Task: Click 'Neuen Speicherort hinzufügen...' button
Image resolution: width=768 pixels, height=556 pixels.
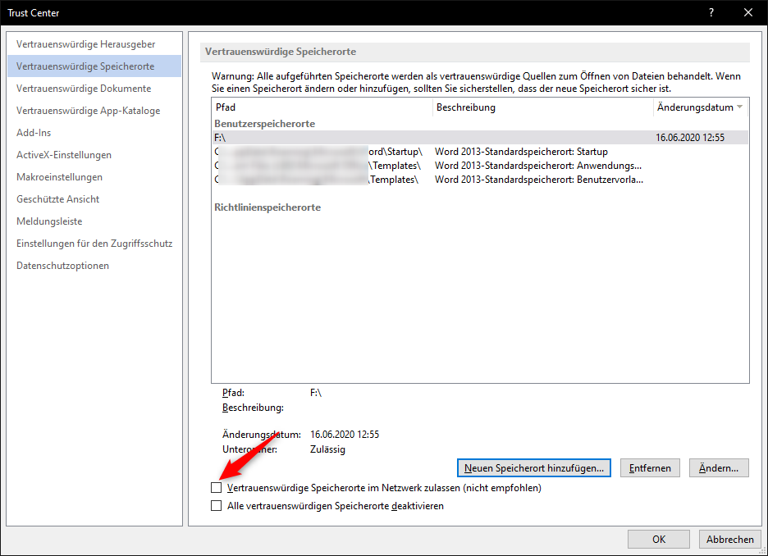Action: pos(533,468)
